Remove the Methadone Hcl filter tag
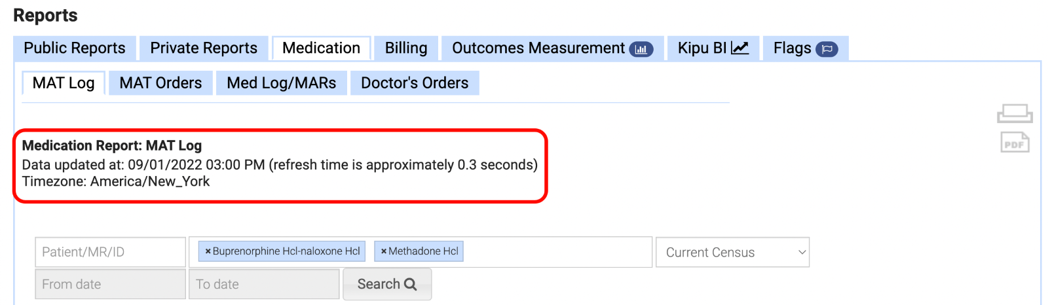Screen dimensions: 1048x305 [x=384, y=251]
